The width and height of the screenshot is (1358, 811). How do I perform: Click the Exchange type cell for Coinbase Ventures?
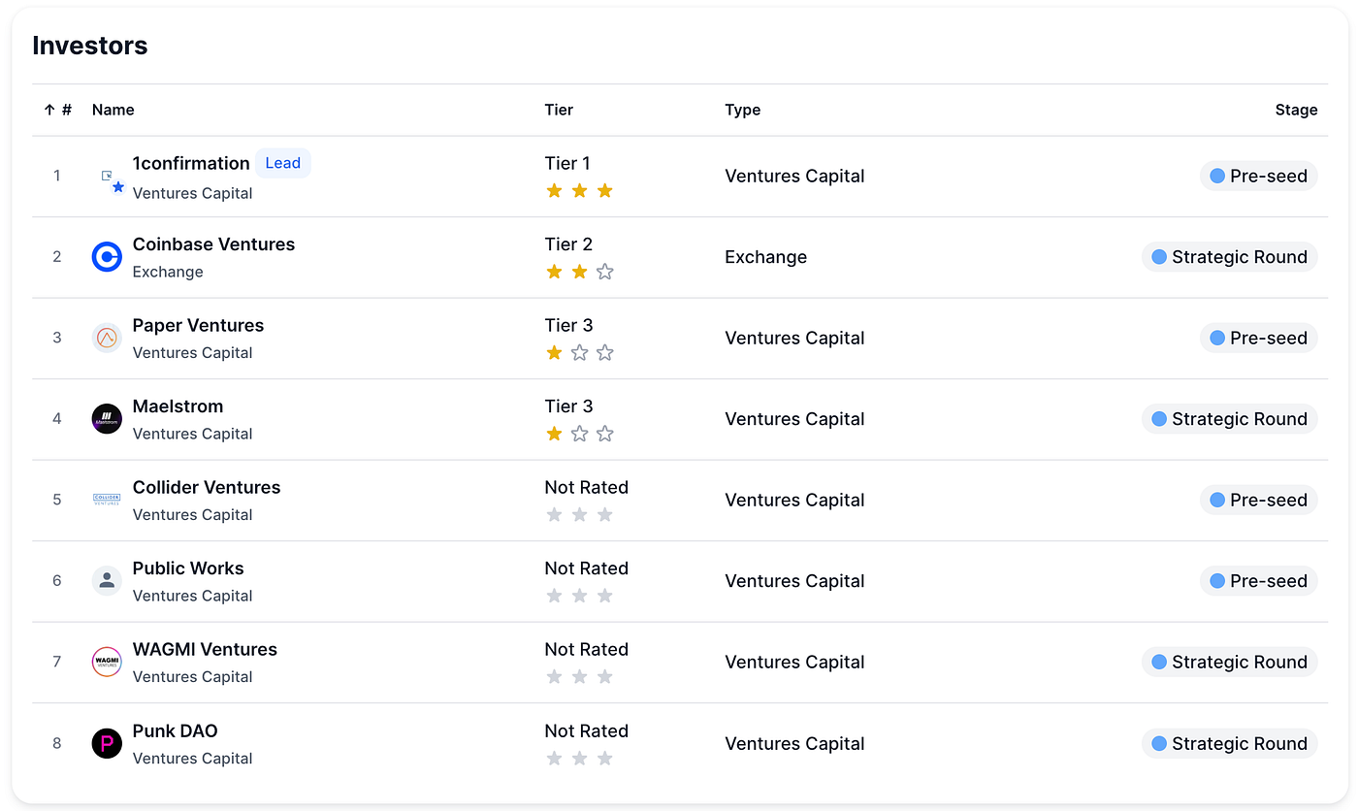pos(765,257)
